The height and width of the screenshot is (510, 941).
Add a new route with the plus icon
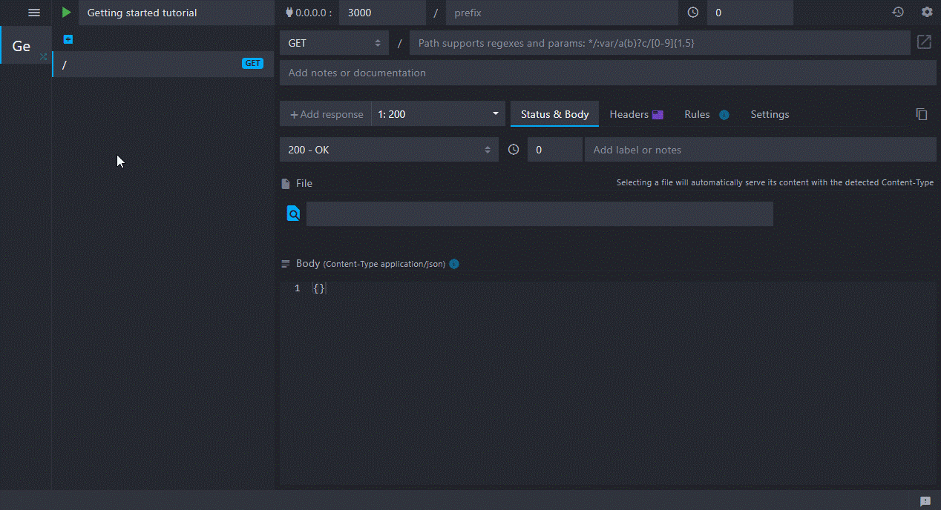pyautogui.click(x=68, y=39)
